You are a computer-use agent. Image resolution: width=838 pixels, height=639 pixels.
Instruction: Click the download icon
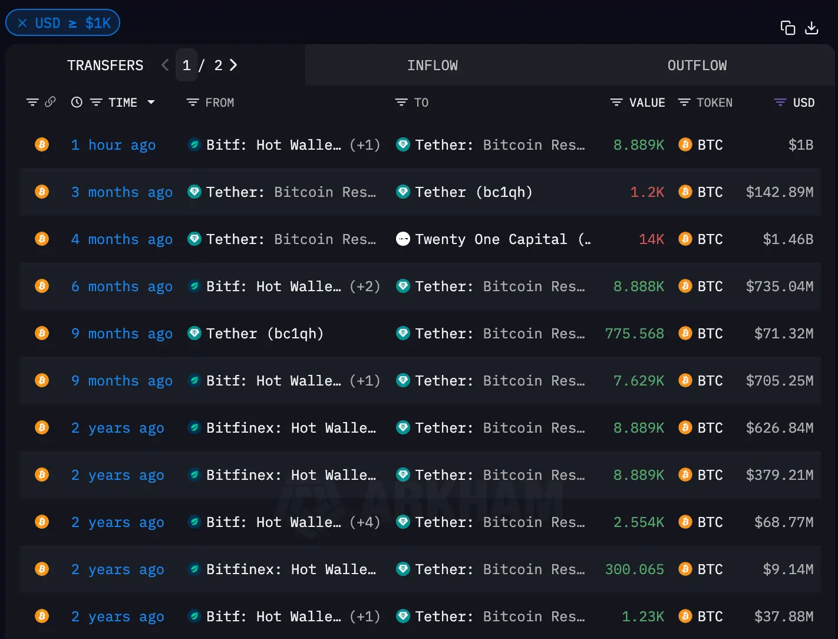[811, 28]
